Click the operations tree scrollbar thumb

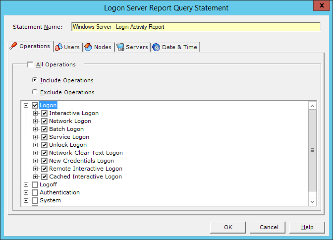click(313, 150)
